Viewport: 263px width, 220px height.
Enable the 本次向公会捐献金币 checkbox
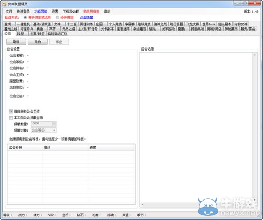(11, 118)
